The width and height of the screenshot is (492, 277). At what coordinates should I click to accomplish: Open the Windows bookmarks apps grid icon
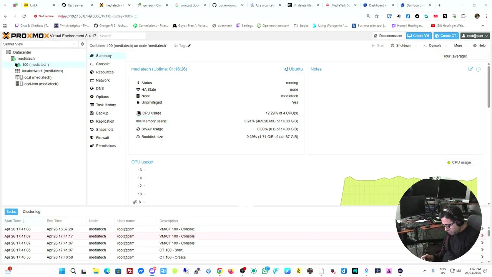5,26
